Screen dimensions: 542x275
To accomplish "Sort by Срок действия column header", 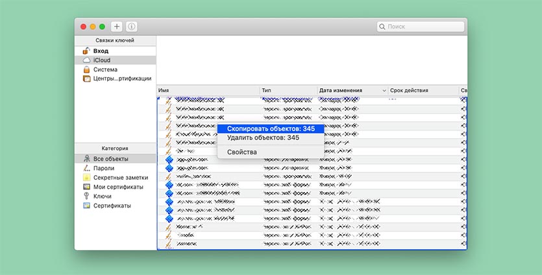I will click(x=422, y=90).
